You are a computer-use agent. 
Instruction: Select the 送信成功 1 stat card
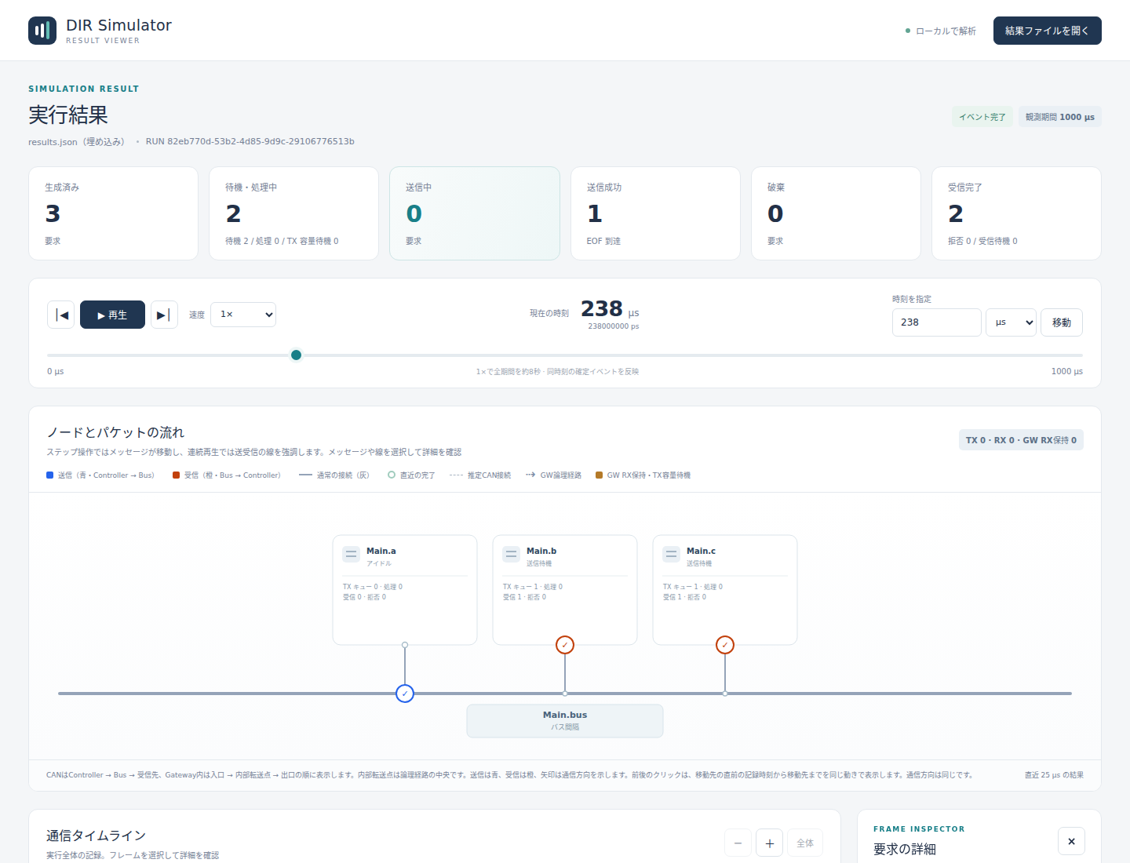click(655, 213)
